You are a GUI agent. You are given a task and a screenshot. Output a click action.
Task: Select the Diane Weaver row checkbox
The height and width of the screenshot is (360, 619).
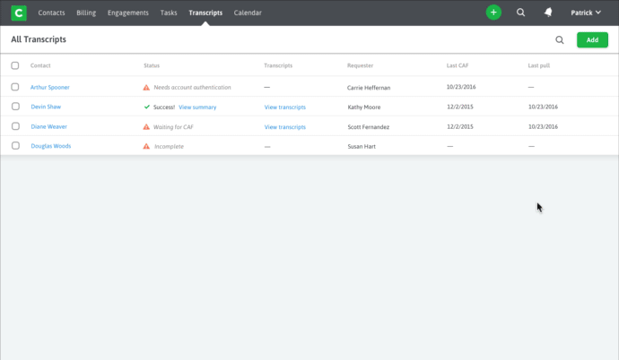click(15, 126)
